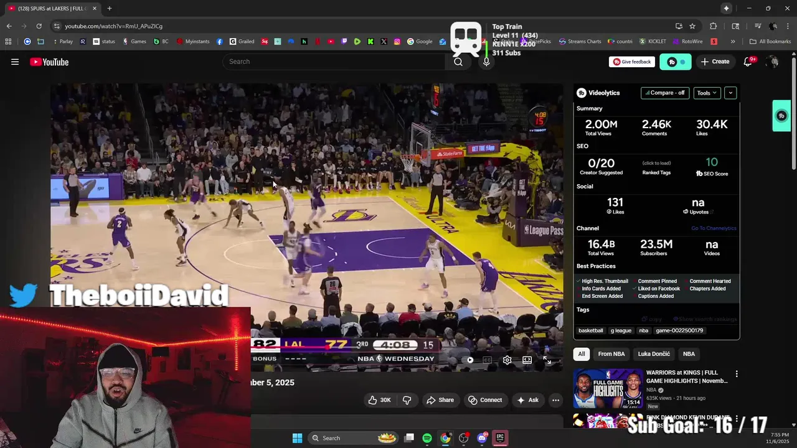Select the All filter chip
This screenshot has width=797, height=448.
[582, 354]
